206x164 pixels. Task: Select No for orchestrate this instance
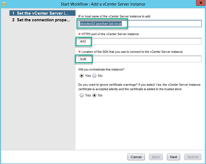point(94,76)
